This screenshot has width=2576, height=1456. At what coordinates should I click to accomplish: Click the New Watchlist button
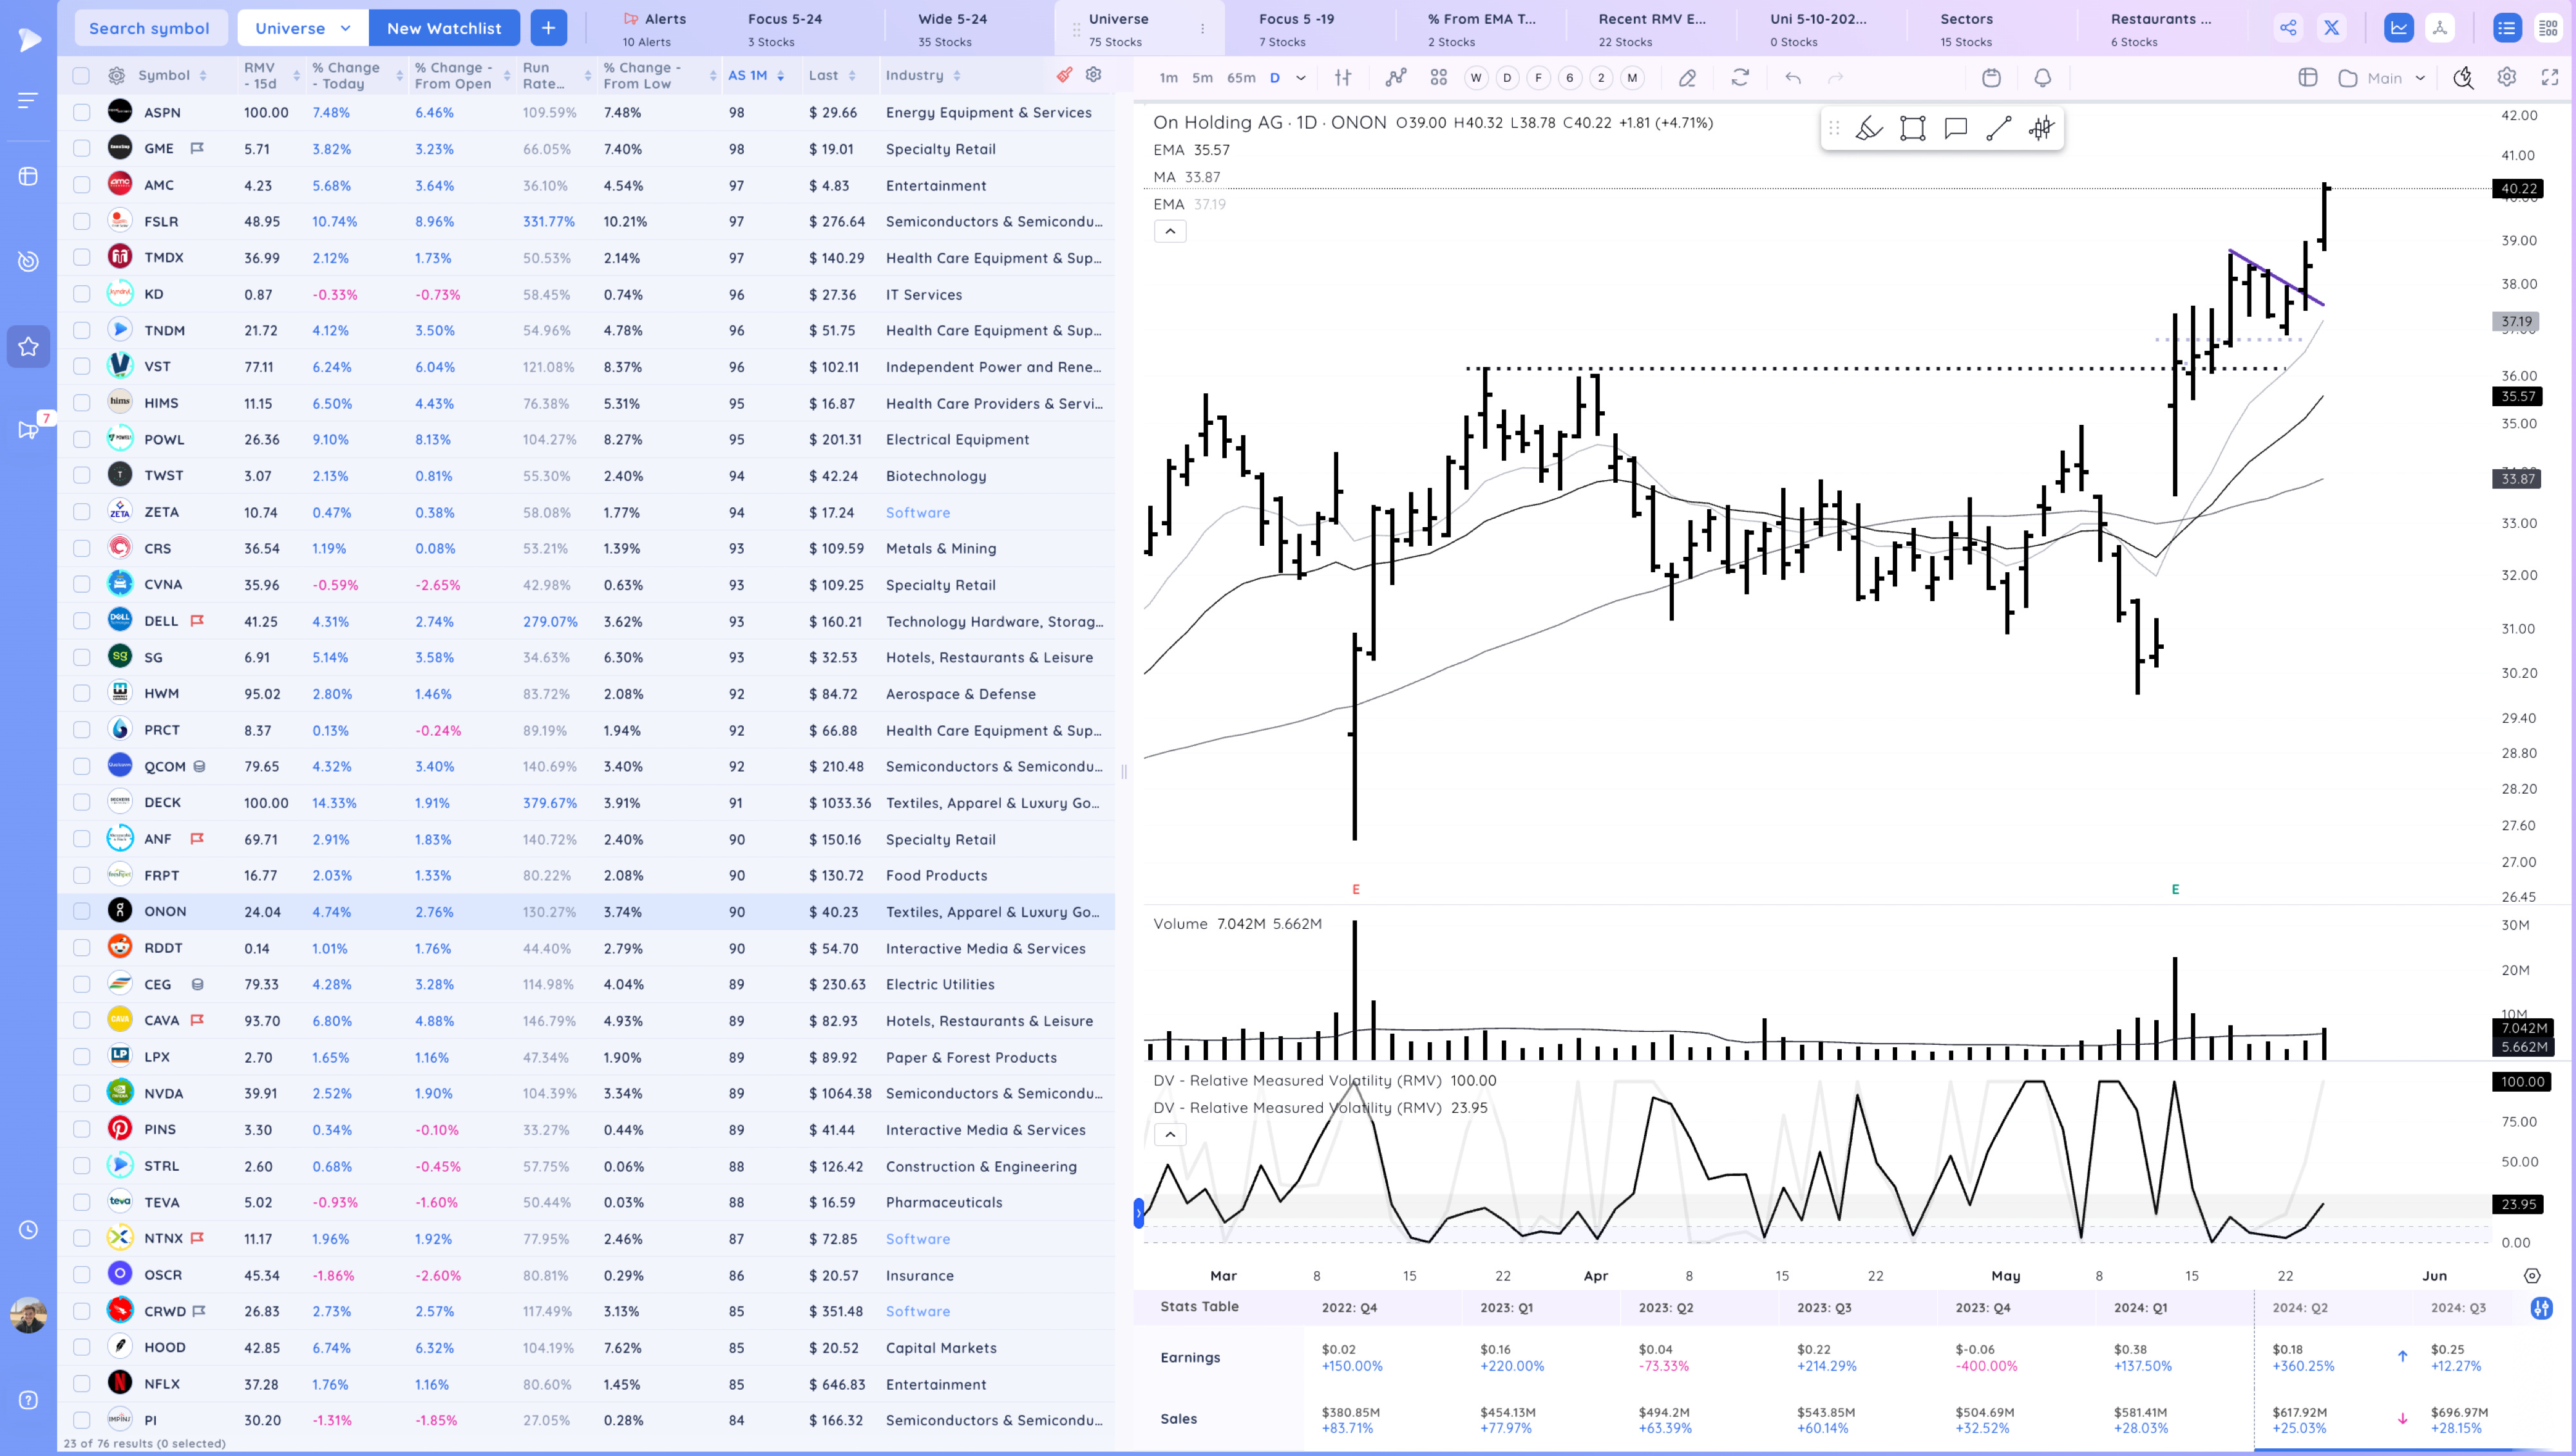pyautogui.click(x=444, y=28)
